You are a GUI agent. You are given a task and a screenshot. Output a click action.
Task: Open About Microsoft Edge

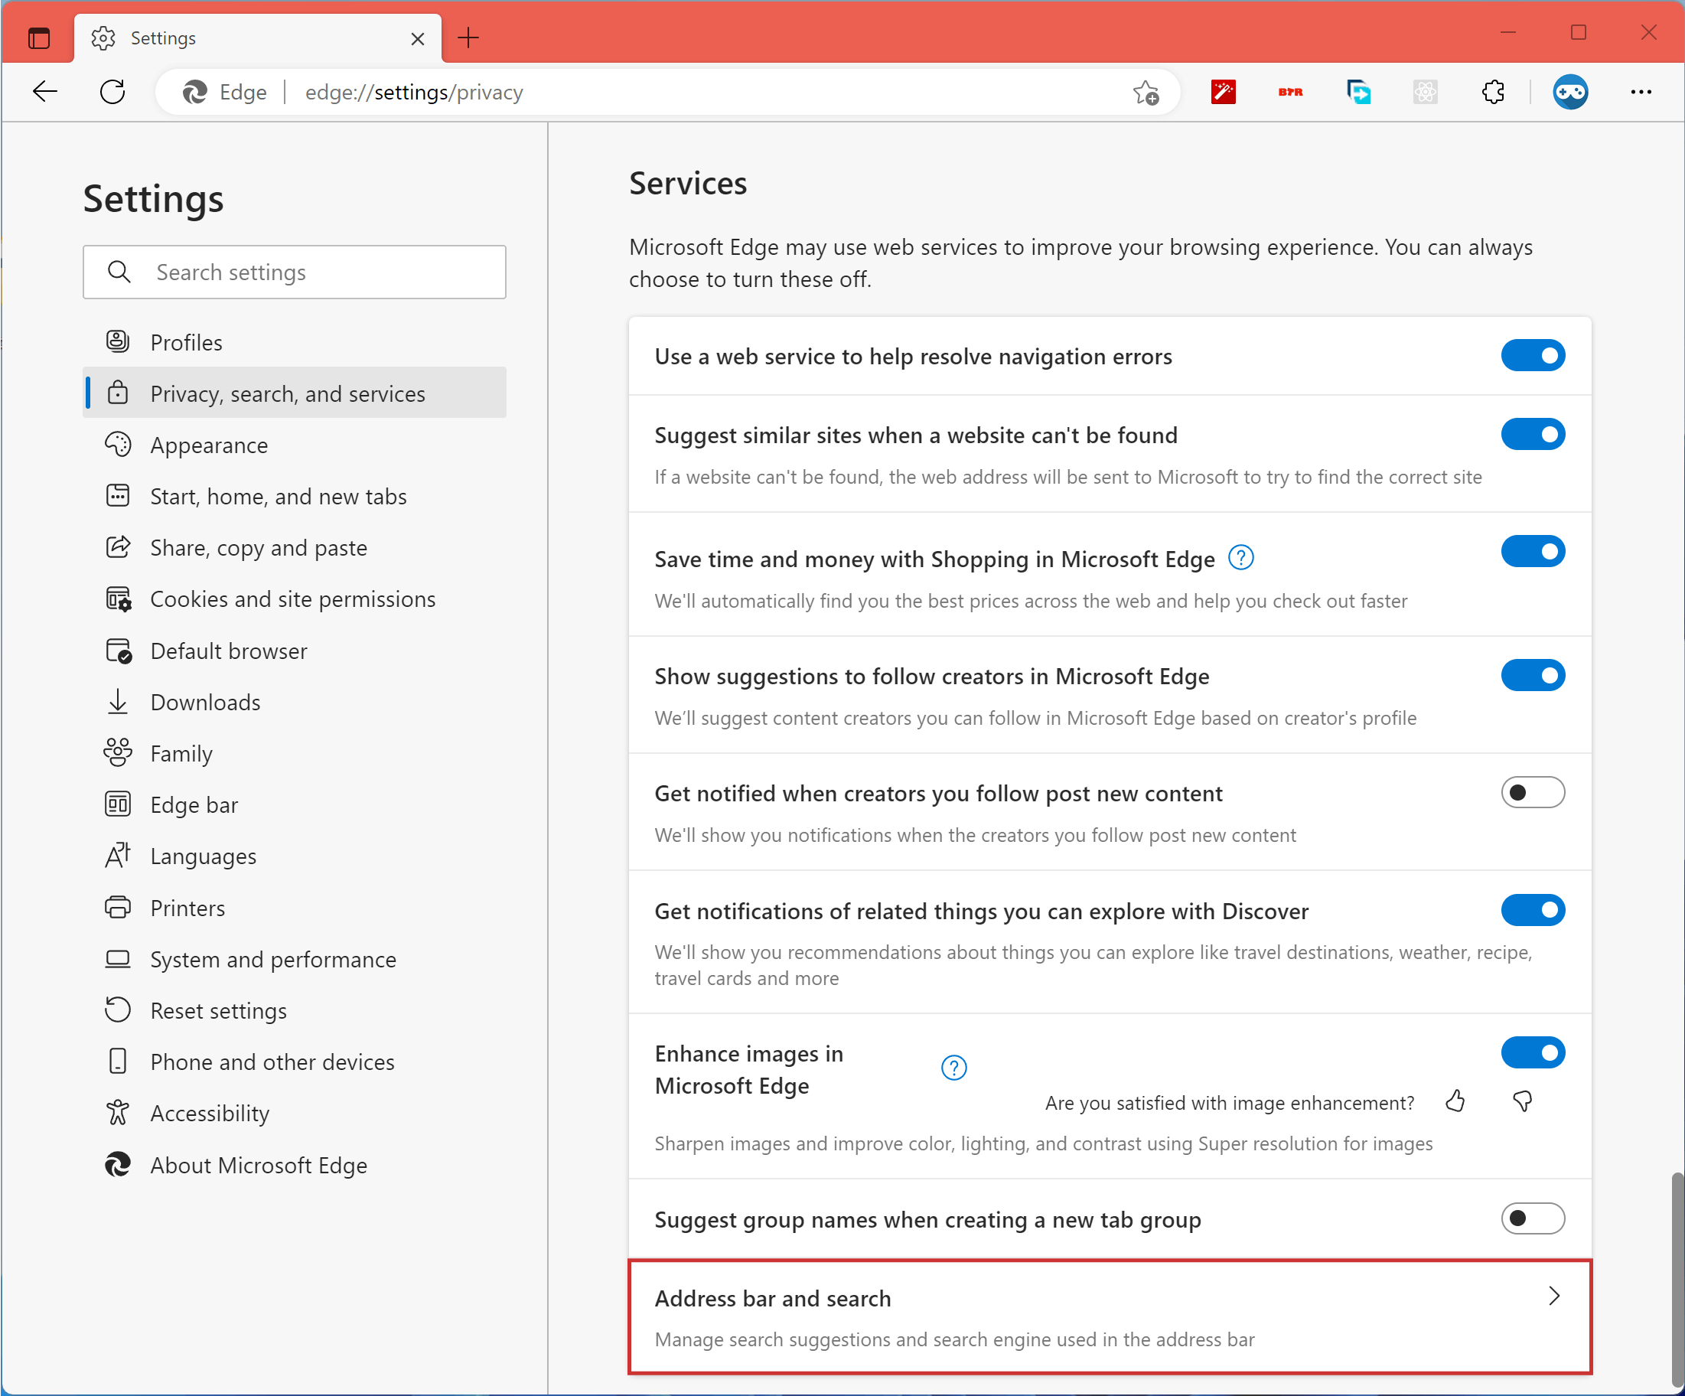(295, 1165)
